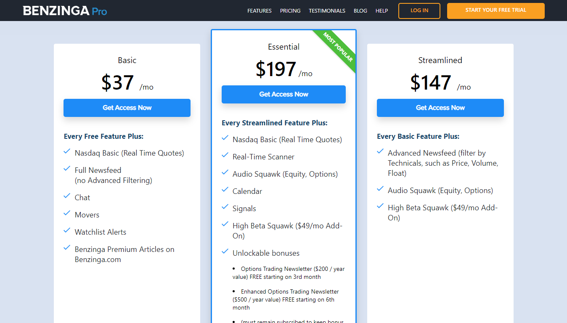Get access to the Streamlined plan
Viewport: 567px width, 323px height.
coord(440,108)
